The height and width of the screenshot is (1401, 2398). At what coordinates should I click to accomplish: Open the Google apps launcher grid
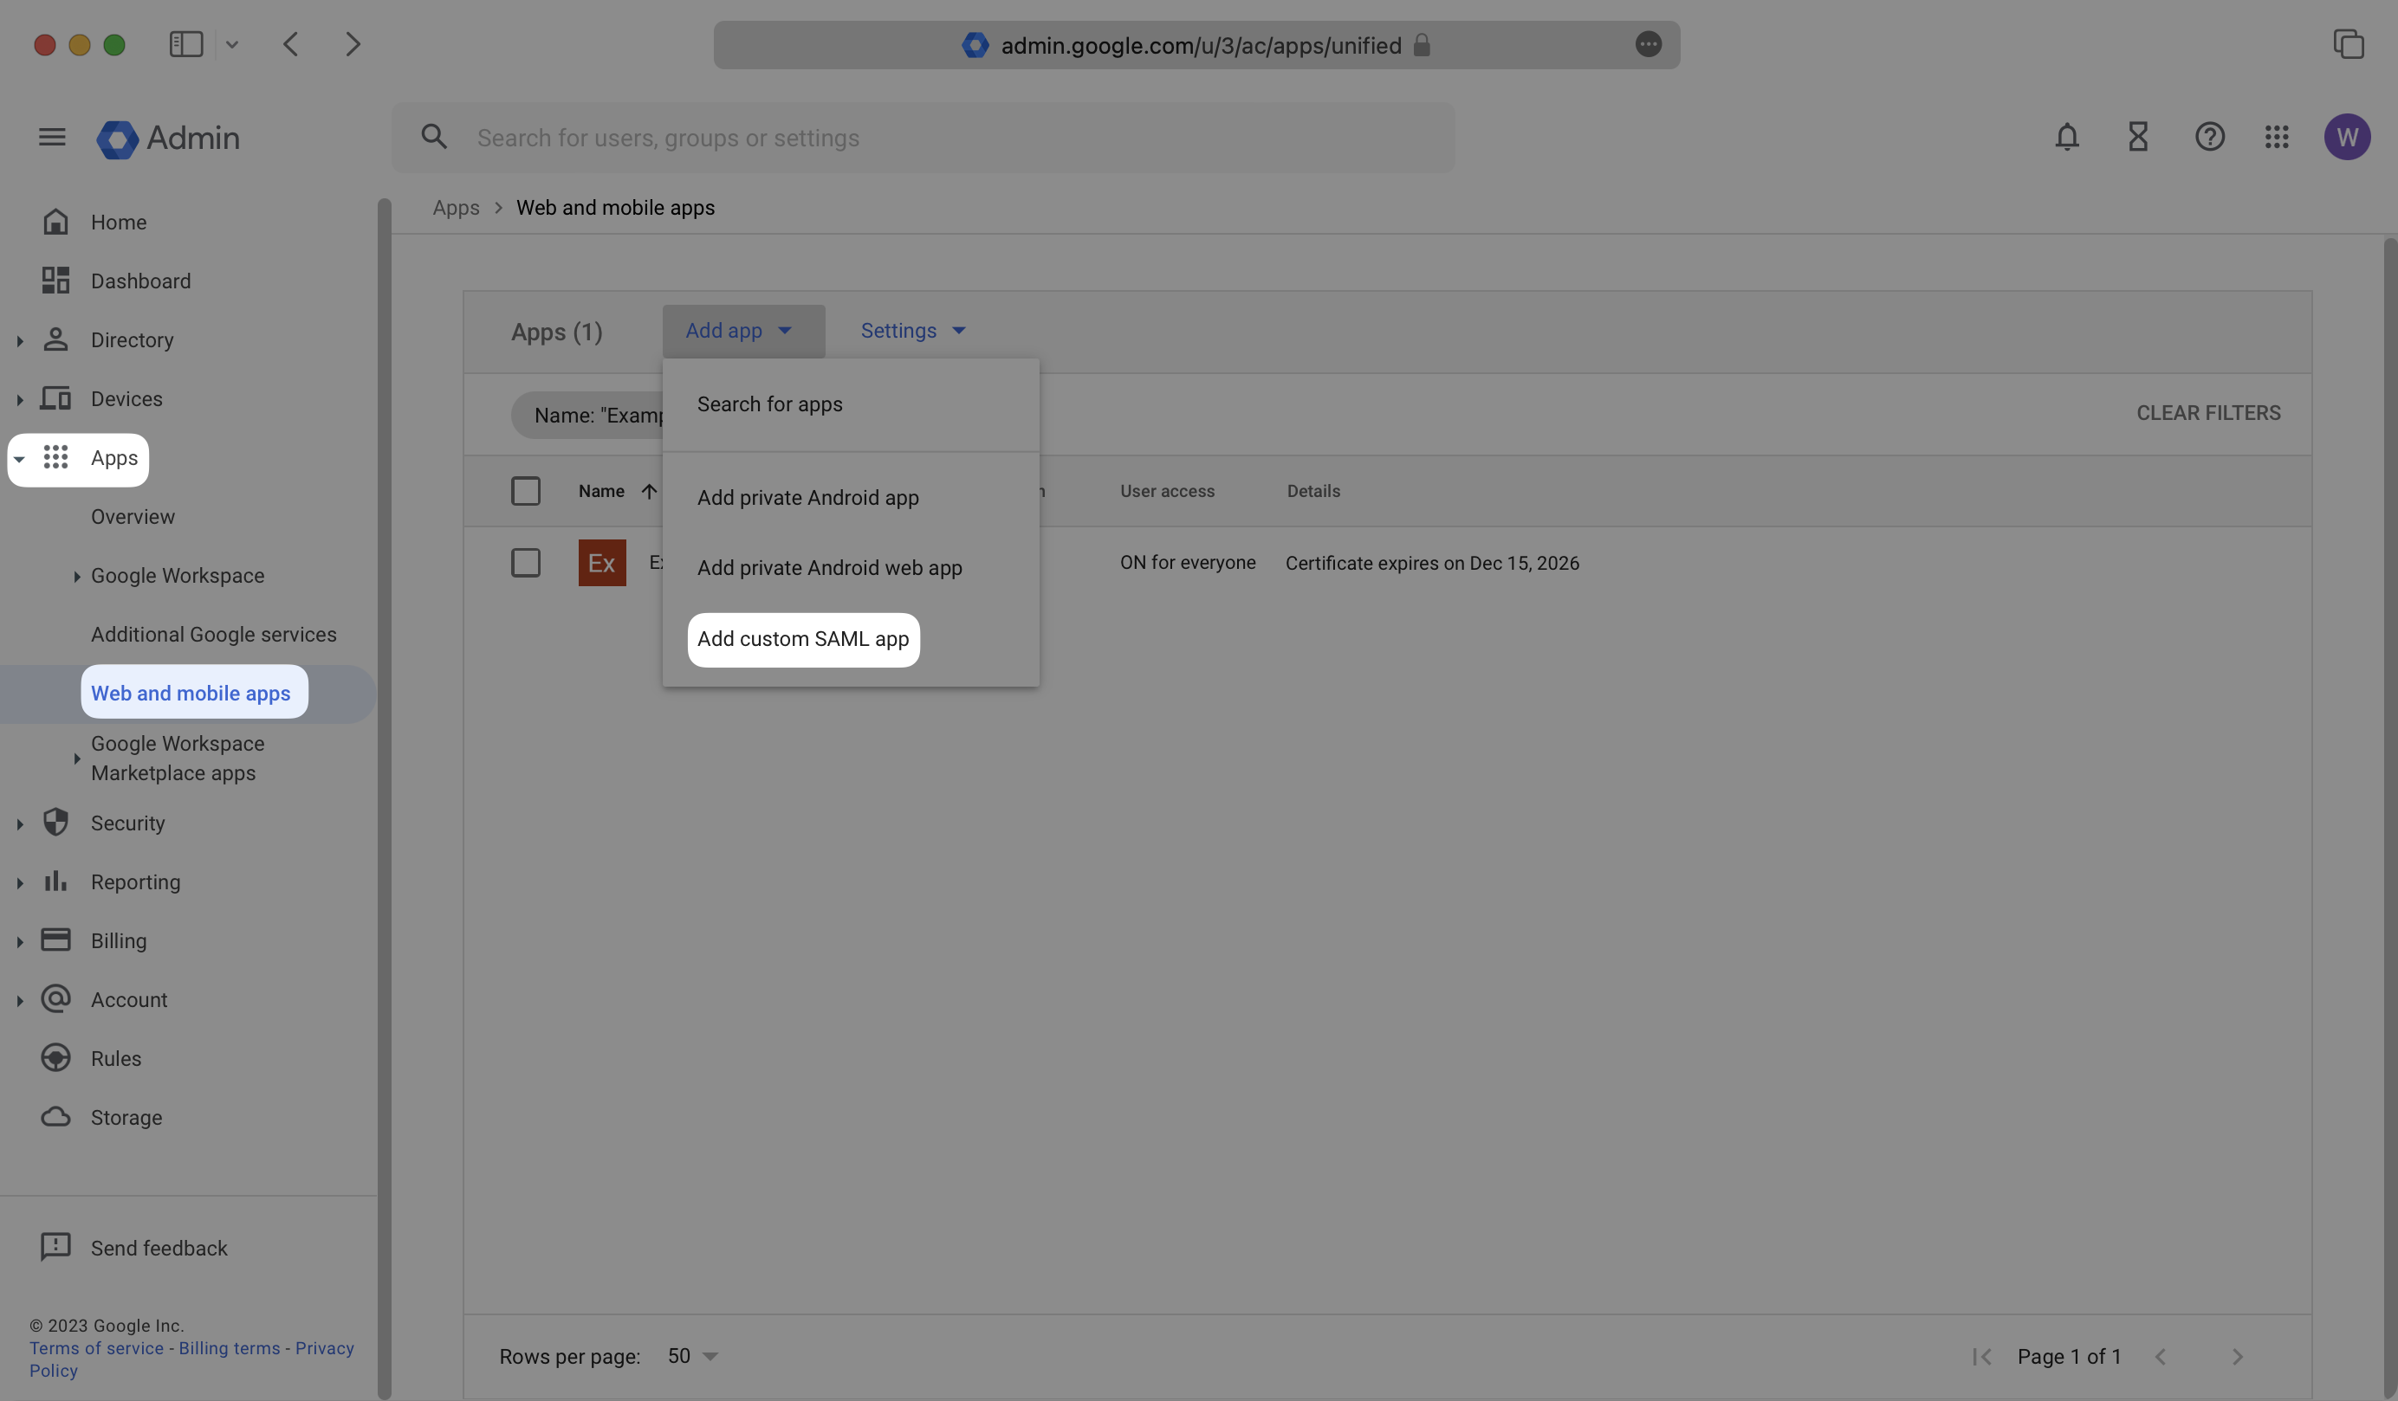(2278, 137)
